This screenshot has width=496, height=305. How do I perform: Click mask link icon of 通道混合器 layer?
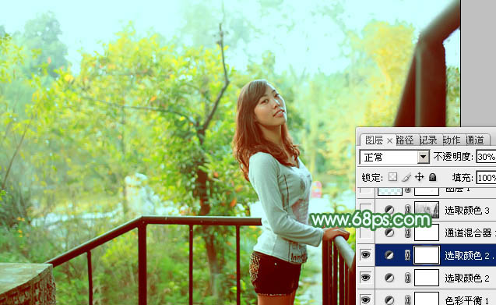pyautogui.click(x=408, y=232)
